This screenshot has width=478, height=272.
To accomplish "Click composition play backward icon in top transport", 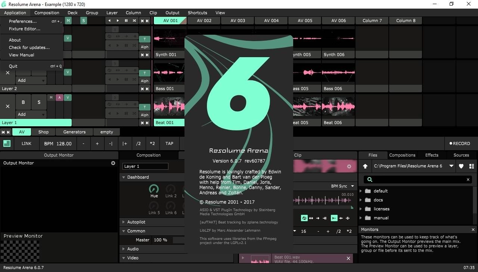I will [109, 21].
